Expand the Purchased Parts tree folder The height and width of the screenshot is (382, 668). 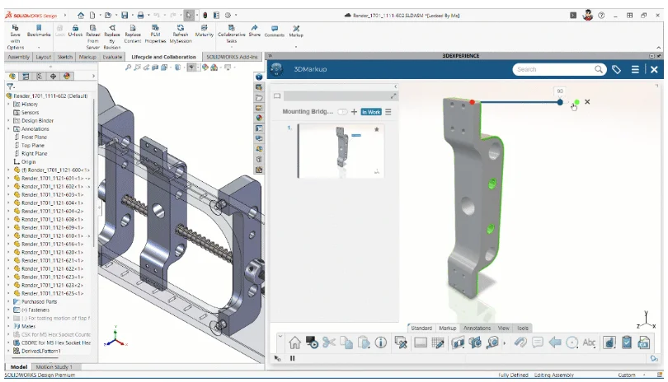[x=8, y=301]
